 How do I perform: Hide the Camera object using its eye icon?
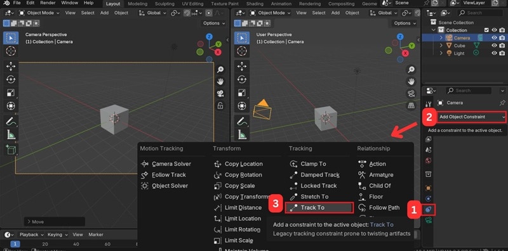pyautogui.click(x=495, y=37)
